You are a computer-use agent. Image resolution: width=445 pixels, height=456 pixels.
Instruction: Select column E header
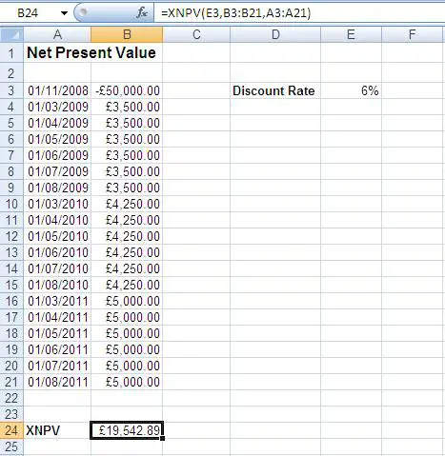351,34
